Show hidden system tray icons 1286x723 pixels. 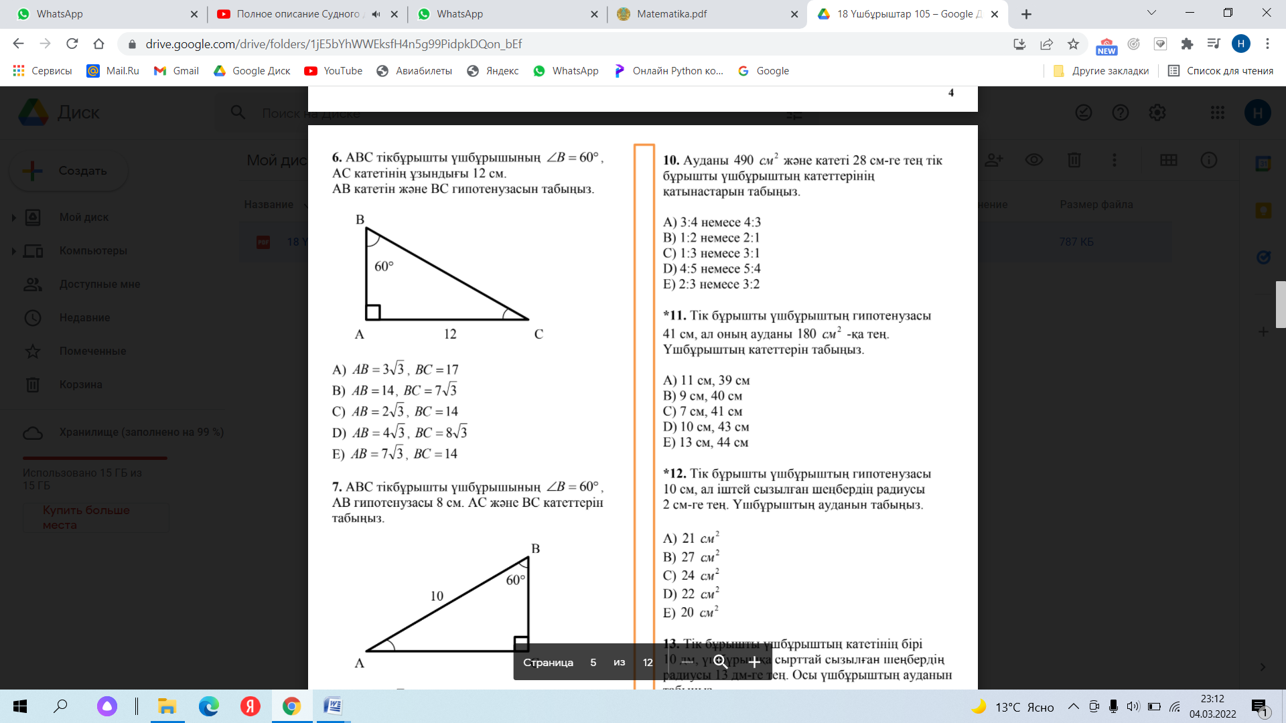tap(1073, 706)
